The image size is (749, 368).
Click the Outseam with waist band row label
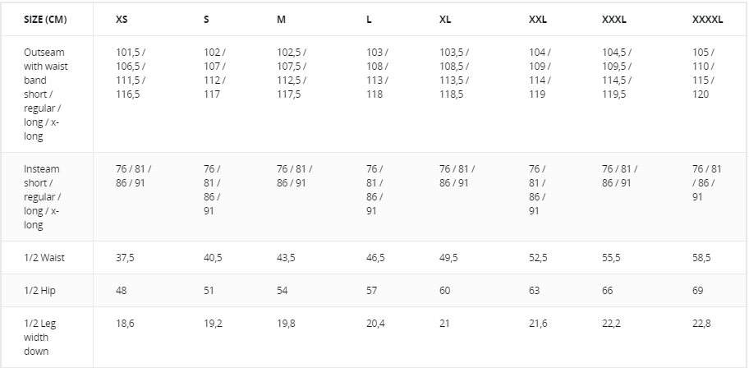pos(46,94)
